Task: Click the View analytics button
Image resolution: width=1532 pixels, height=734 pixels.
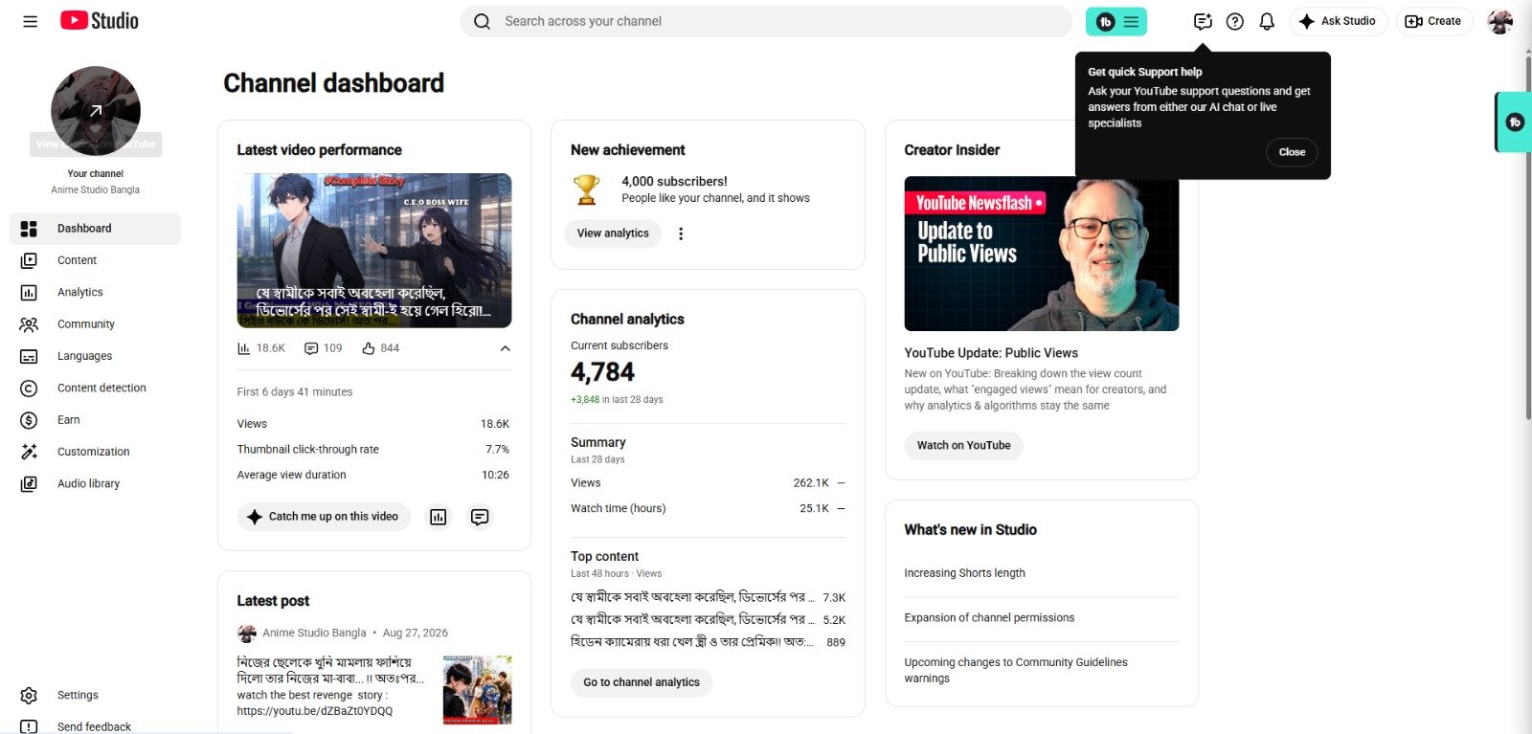Action: (x=613, y=234)
